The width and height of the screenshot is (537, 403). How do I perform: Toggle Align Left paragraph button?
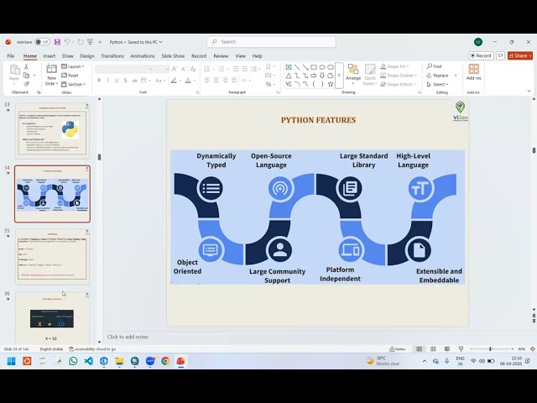(x=207, y=81)
